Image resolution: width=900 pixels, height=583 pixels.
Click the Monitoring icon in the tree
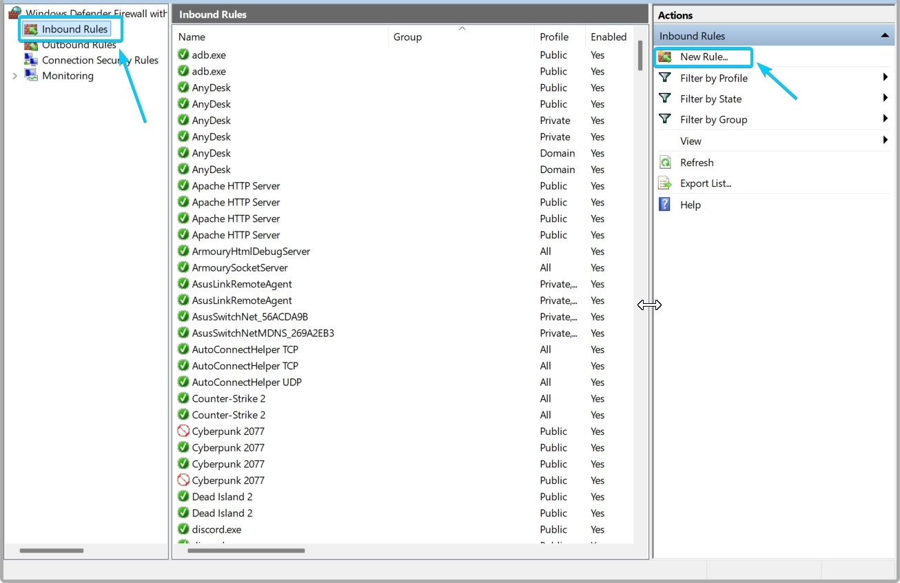tap(31, 76)
